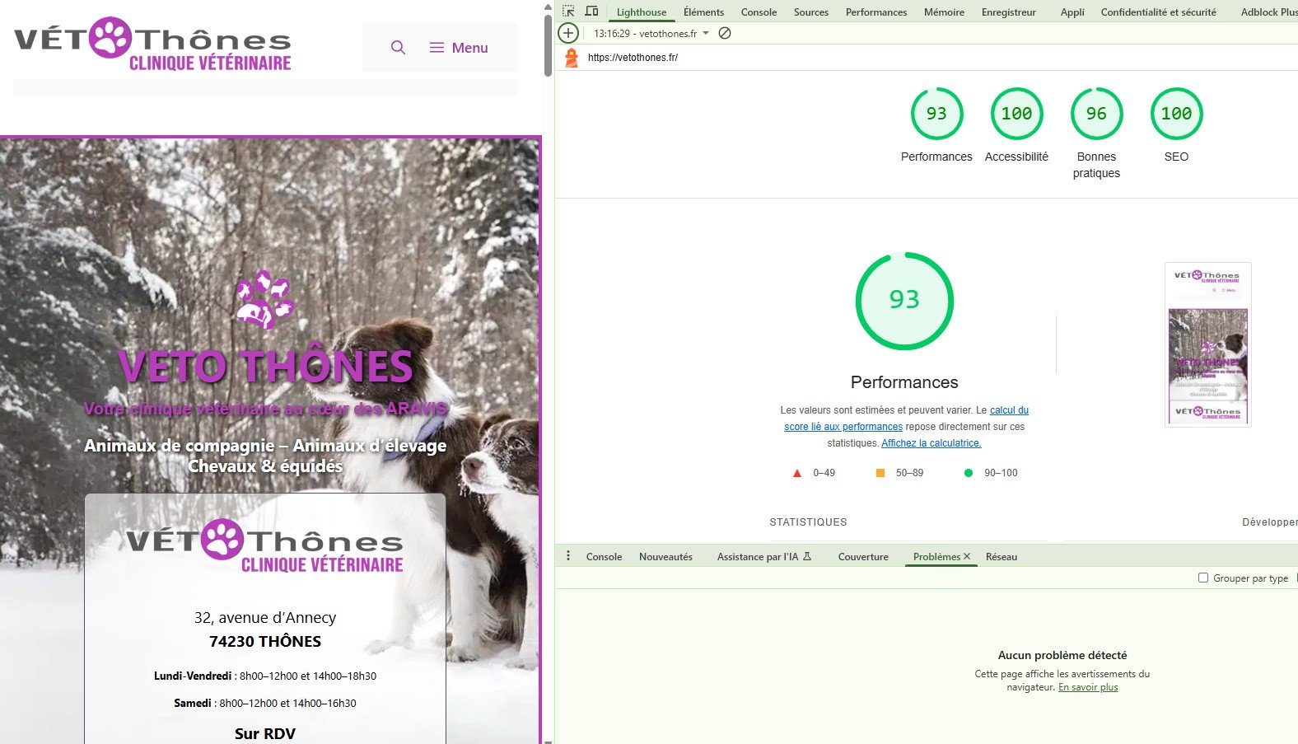Switch to the Éléments tab
The height and width of the screenshot is (744, 1298).
click(703, 12)
